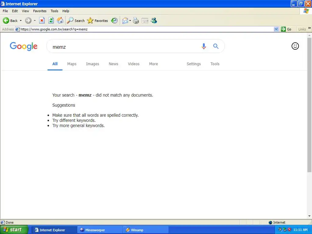Click the Google logo
Screen dimensions: 312x234
[24, 46]
